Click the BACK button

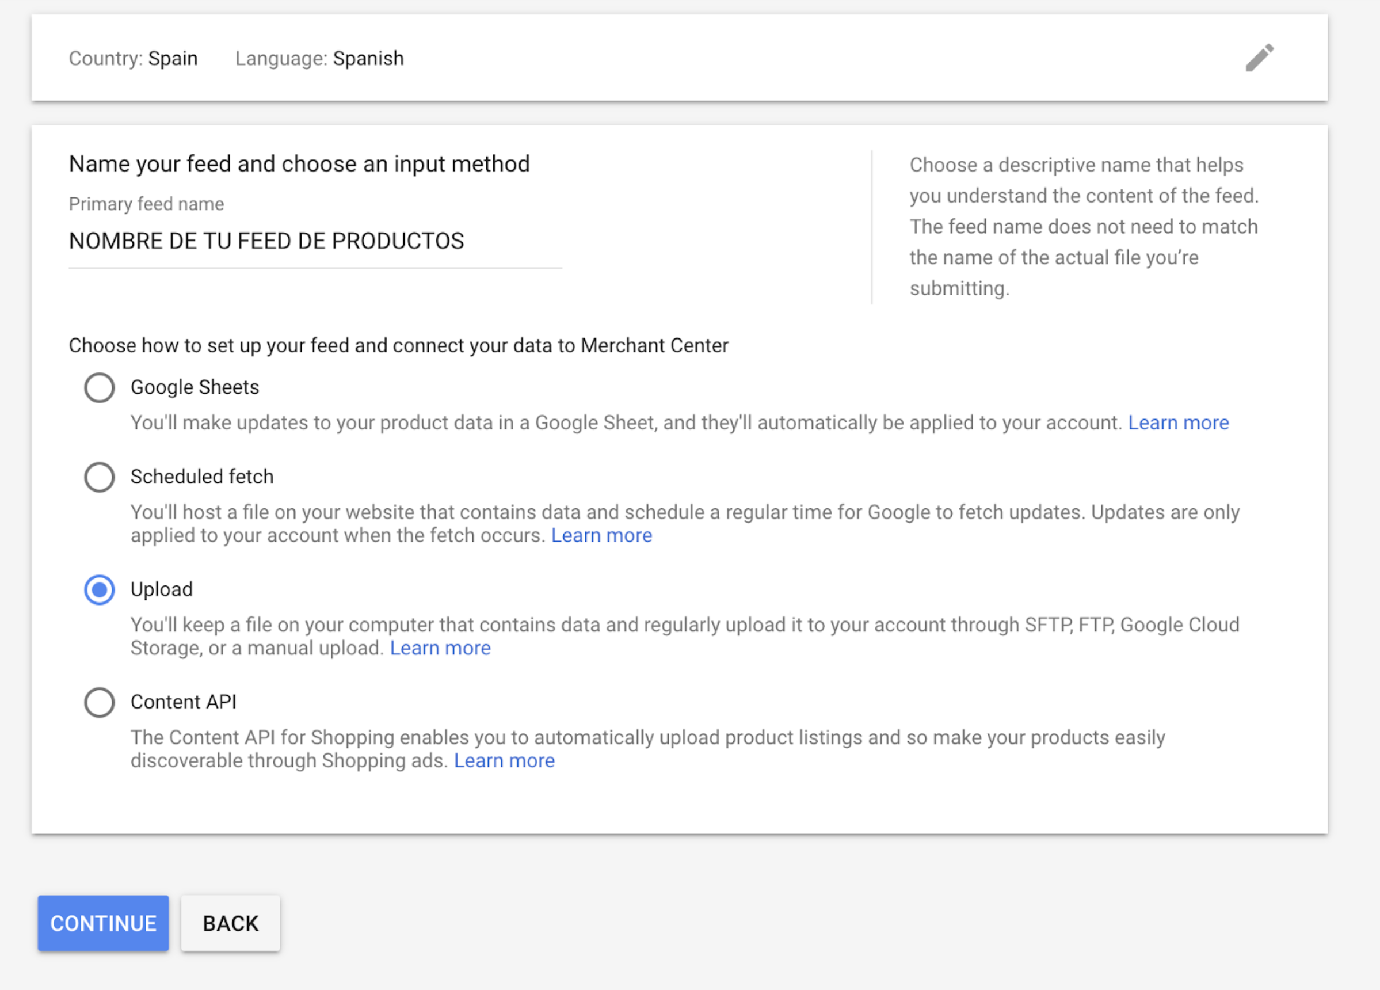(x=231, y=923)
